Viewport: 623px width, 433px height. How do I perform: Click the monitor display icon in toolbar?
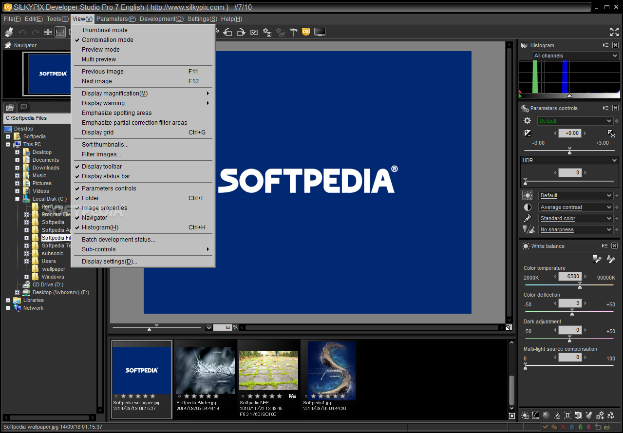[320, 32]
